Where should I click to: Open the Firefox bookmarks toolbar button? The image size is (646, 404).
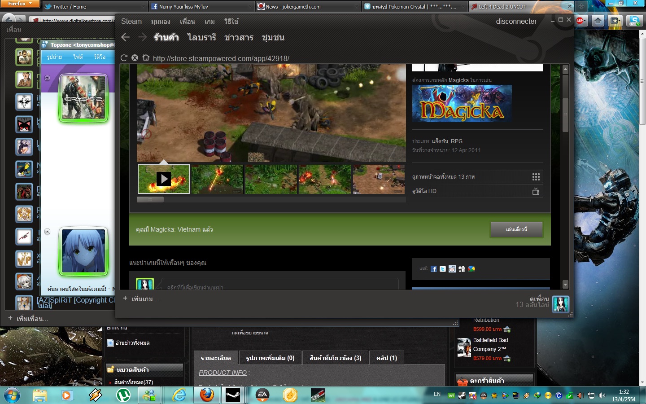pyautogui.click(x=615, y=21)
